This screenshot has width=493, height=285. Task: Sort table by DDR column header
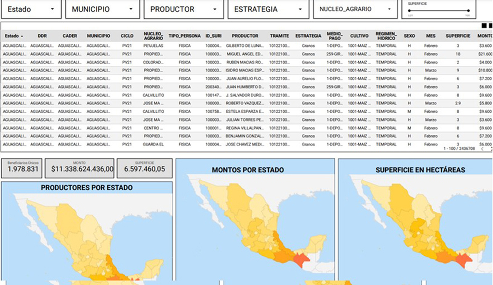[x=42, y=36]
